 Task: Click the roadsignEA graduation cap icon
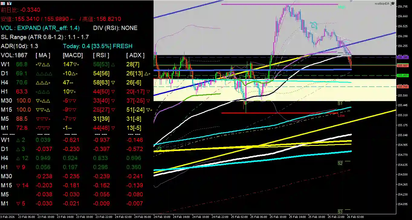tap(393, 3)
